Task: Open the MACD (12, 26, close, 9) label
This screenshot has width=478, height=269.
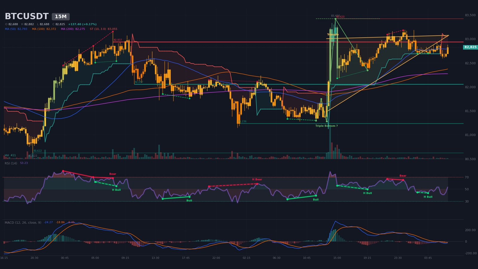Action: coord(23,222)
